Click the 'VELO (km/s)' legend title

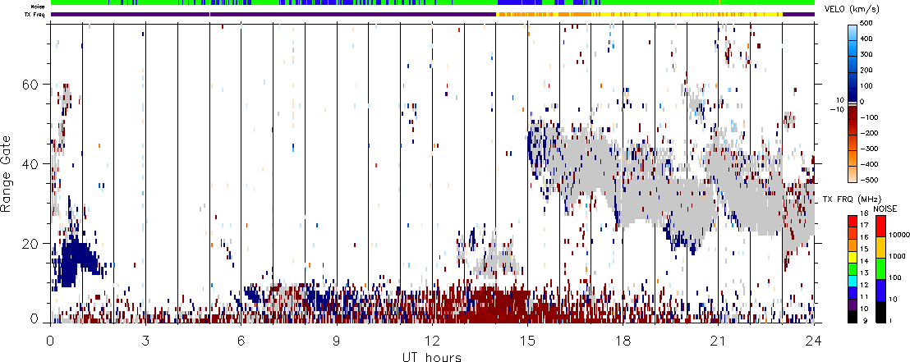point(850,10)
